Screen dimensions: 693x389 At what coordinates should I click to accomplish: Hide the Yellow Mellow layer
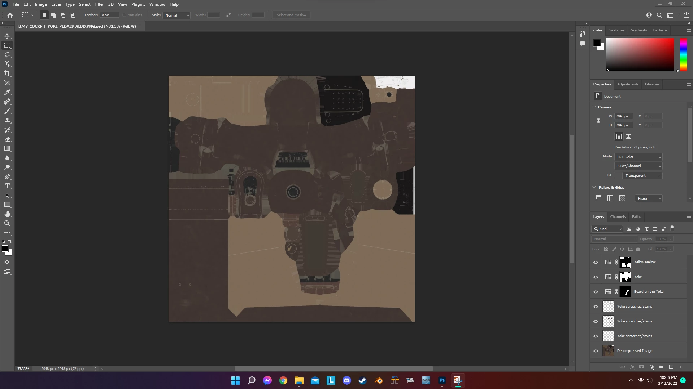tap(596, 262)
